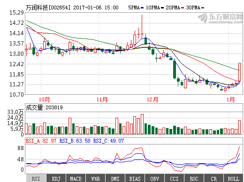This screenshot has width=244, height=182.
Task: Click the 20PMA red legend swatch
Action: click(x=183, y=8)
